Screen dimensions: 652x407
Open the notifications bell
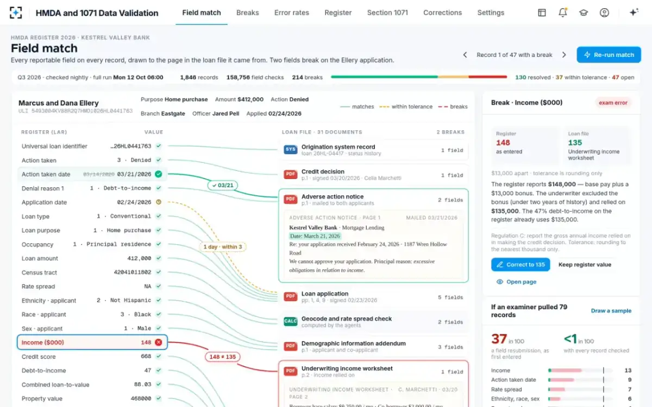point(563,12)
